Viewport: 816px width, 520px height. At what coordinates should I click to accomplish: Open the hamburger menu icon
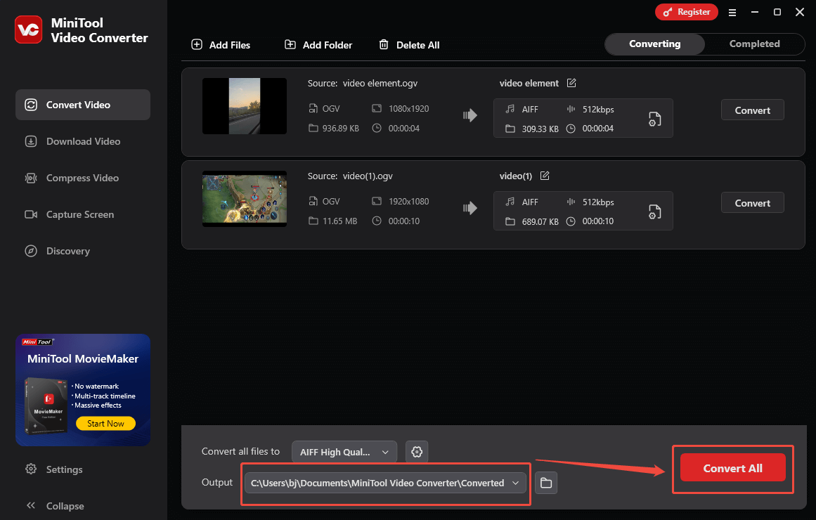[732, 13]
